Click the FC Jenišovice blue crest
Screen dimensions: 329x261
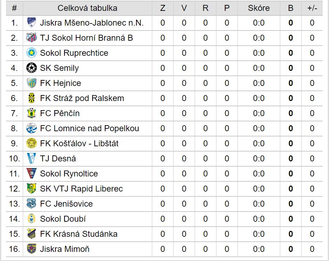pos(32,204)
